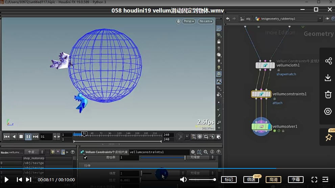Play the video with the play button
Viewport: 335px width, 188px height.
[x=6, y=180]
